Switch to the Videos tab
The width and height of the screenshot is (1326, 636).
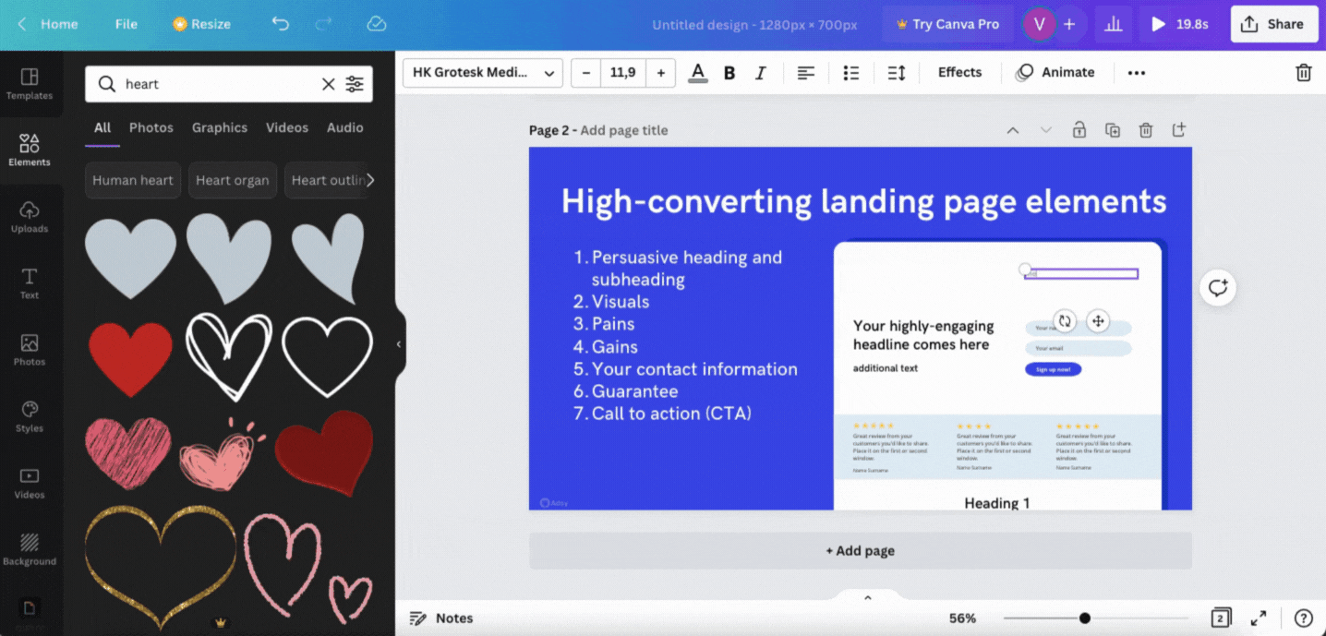(287, 127)
